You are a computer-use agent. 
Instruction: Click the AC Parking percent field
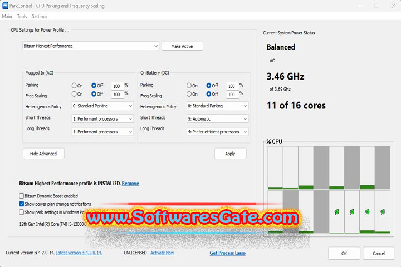pyautogui.click(x=117, y=86)
